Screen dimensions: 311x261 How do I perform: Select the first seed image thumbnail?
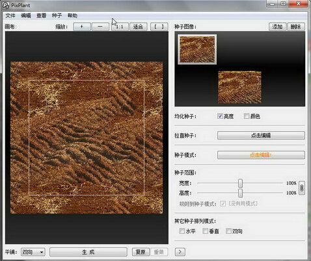(197, 49)
